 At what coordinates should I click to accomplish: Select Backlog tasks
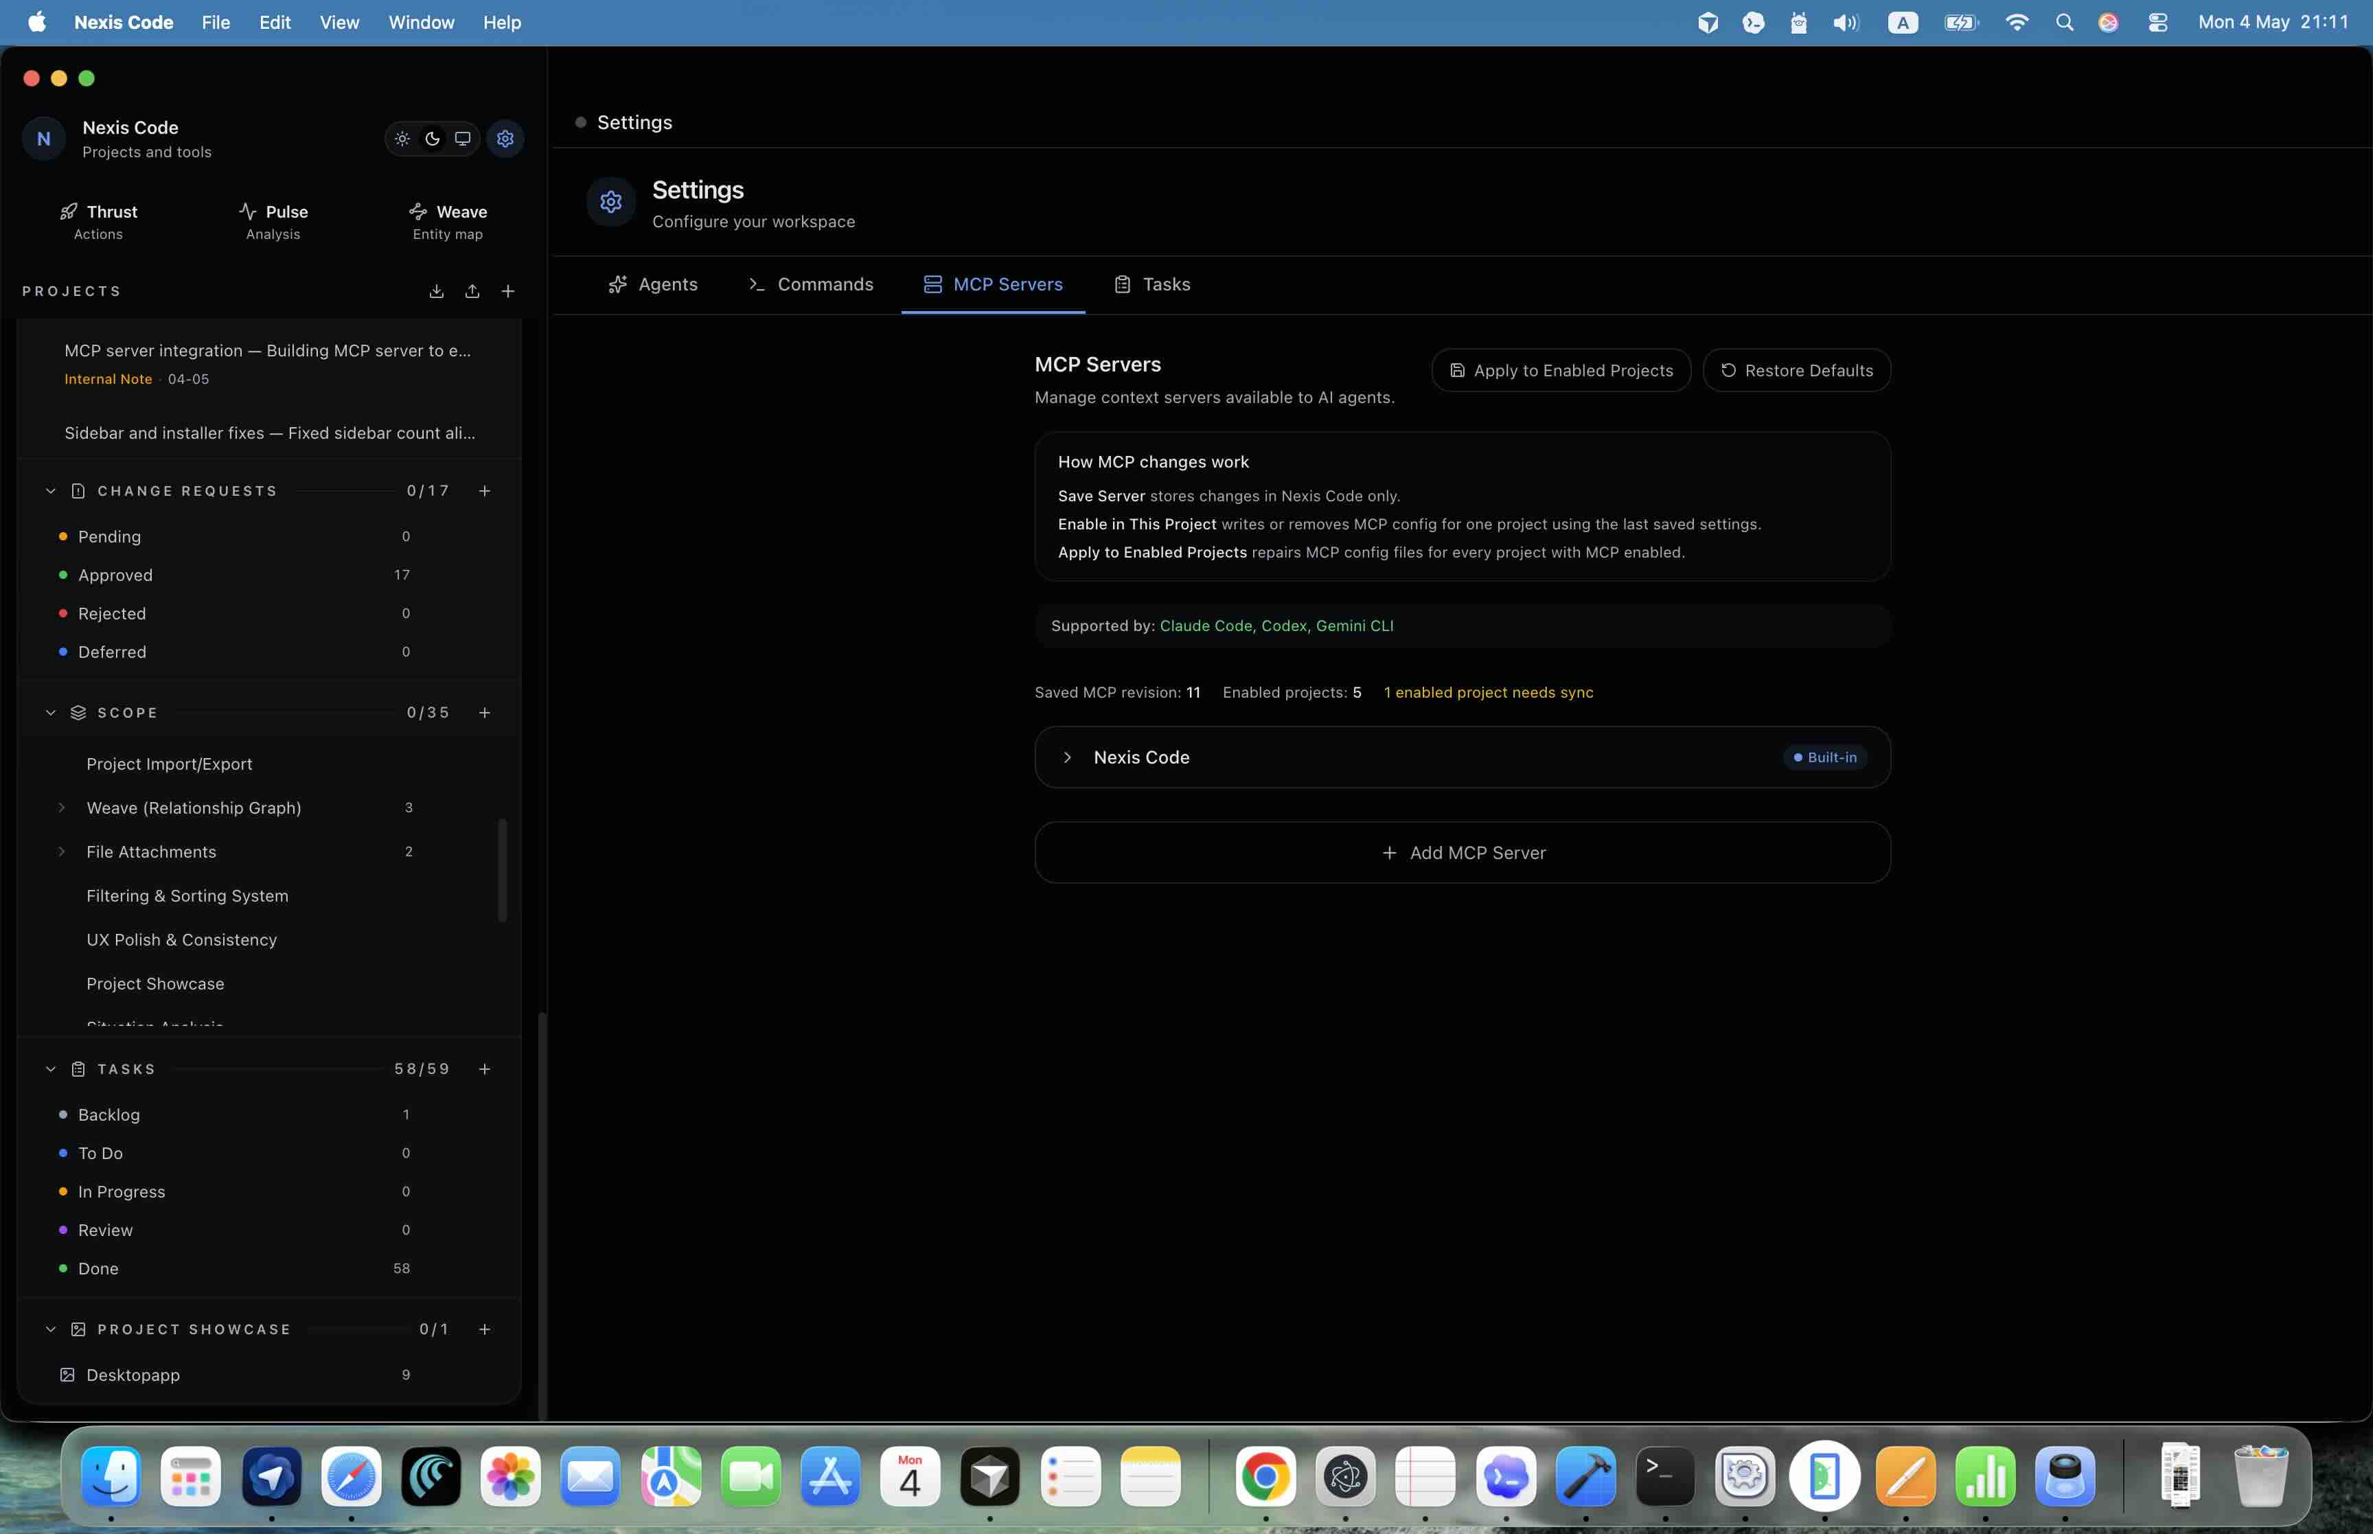(235, 1114)
